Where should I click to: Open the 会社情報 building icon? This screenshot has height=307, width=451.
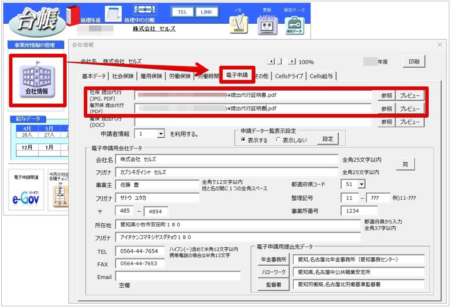(x=37, y=80)
